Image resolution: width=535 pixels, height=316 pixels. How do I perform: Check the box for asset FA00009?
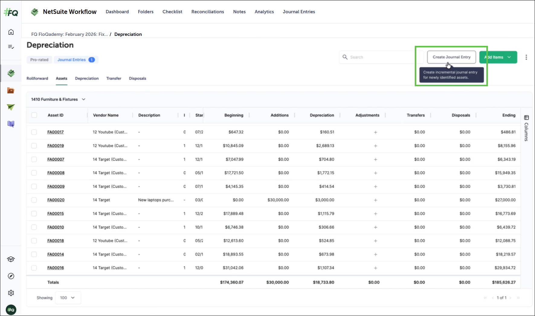[34, 186]
